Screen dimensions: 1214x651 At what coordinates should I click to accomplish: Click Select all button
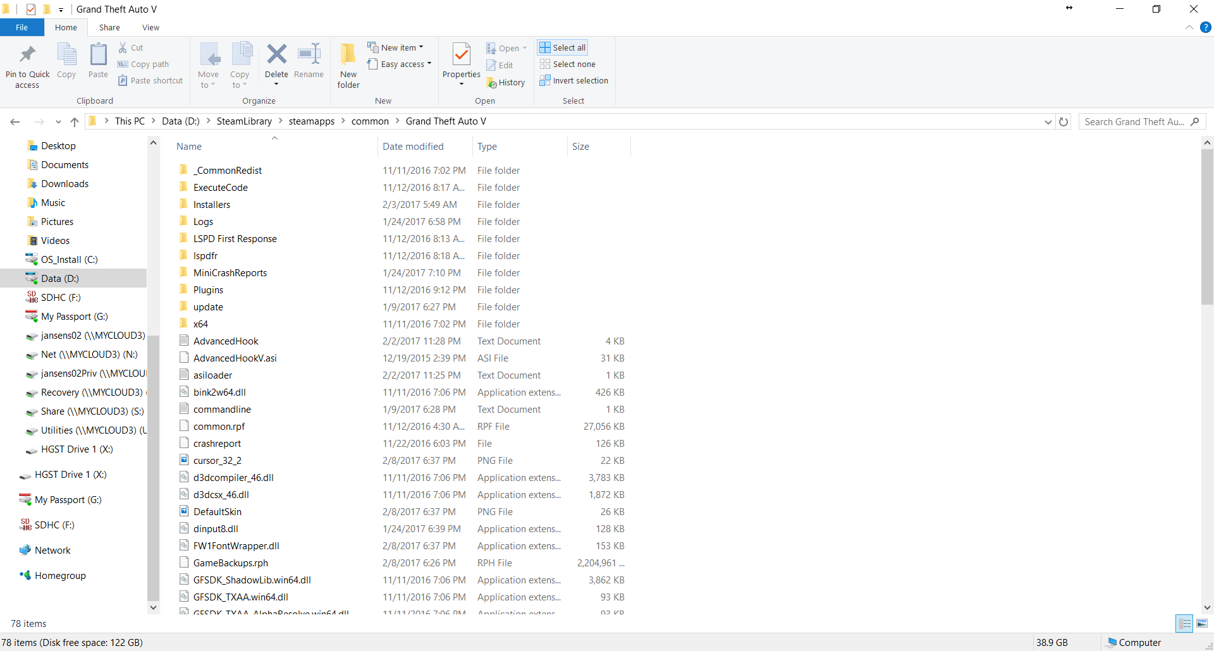[563, 47]
